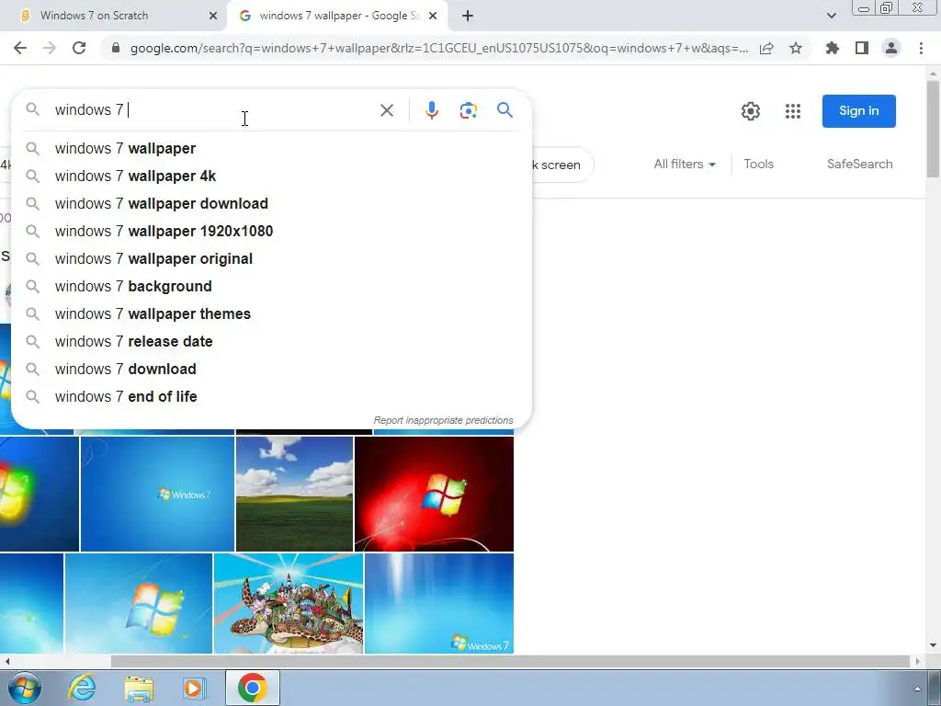The image size is (941, 706).
Task: Open the Tools option
Action: pos(758,164)
